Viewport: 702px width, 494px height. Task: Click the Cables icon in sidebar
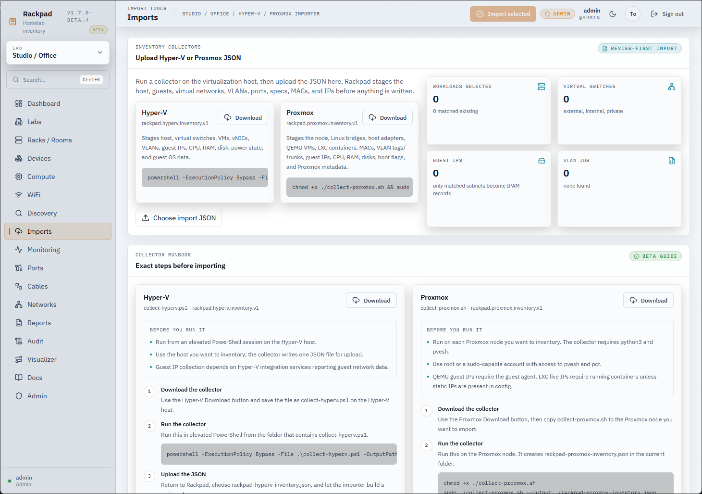pyautogui.click(x=19, y=286)
